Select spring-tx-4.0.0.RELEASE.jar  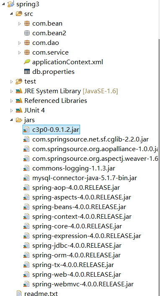[x=73, y=265]
